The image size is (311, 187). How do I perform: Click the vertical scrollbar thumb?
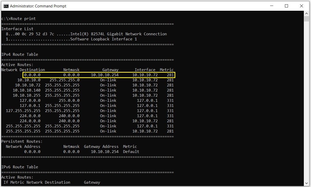coord(306,19)
